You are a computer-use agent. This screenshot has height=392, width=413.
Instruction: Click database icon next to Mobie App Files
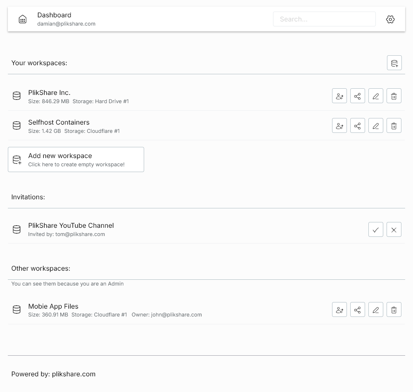click(x=17, y=309)
